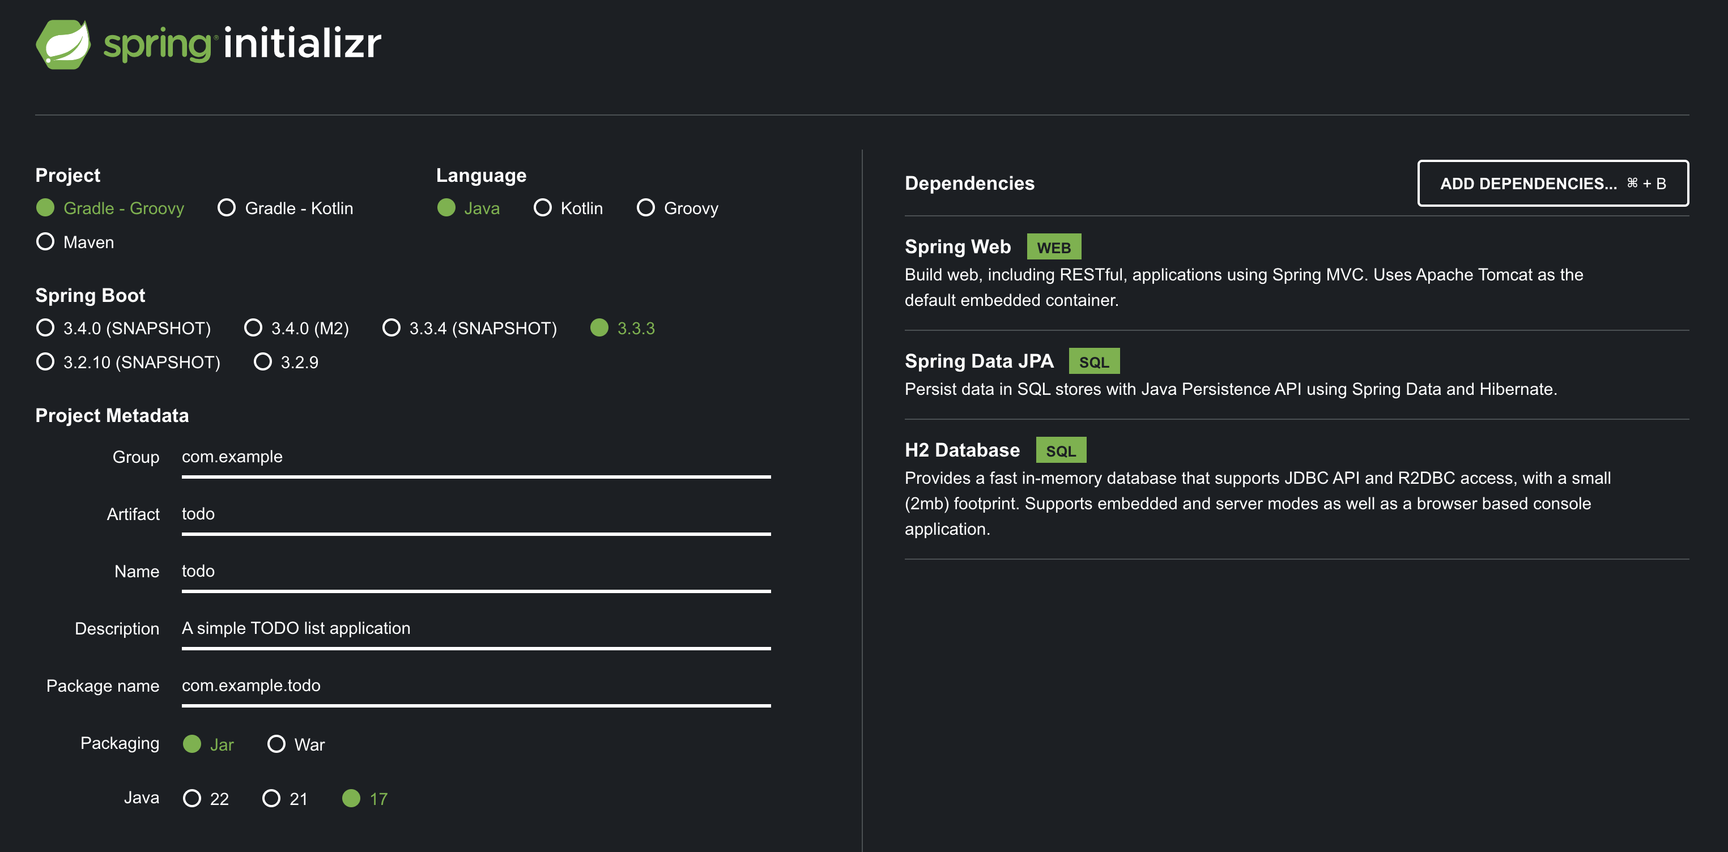The height and width of the screenshot is (852, 1728).
Task: Select Gradle - Kotlin project type
Action: [x=227, y=208]
